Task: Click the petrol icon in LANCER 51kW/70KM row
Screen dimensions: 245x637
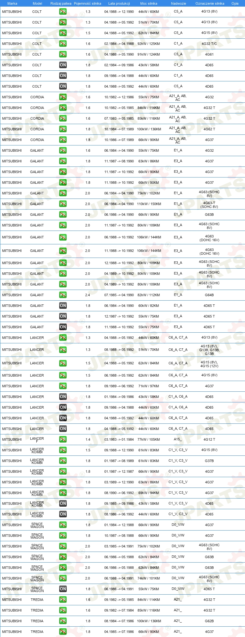Action: 63,350
